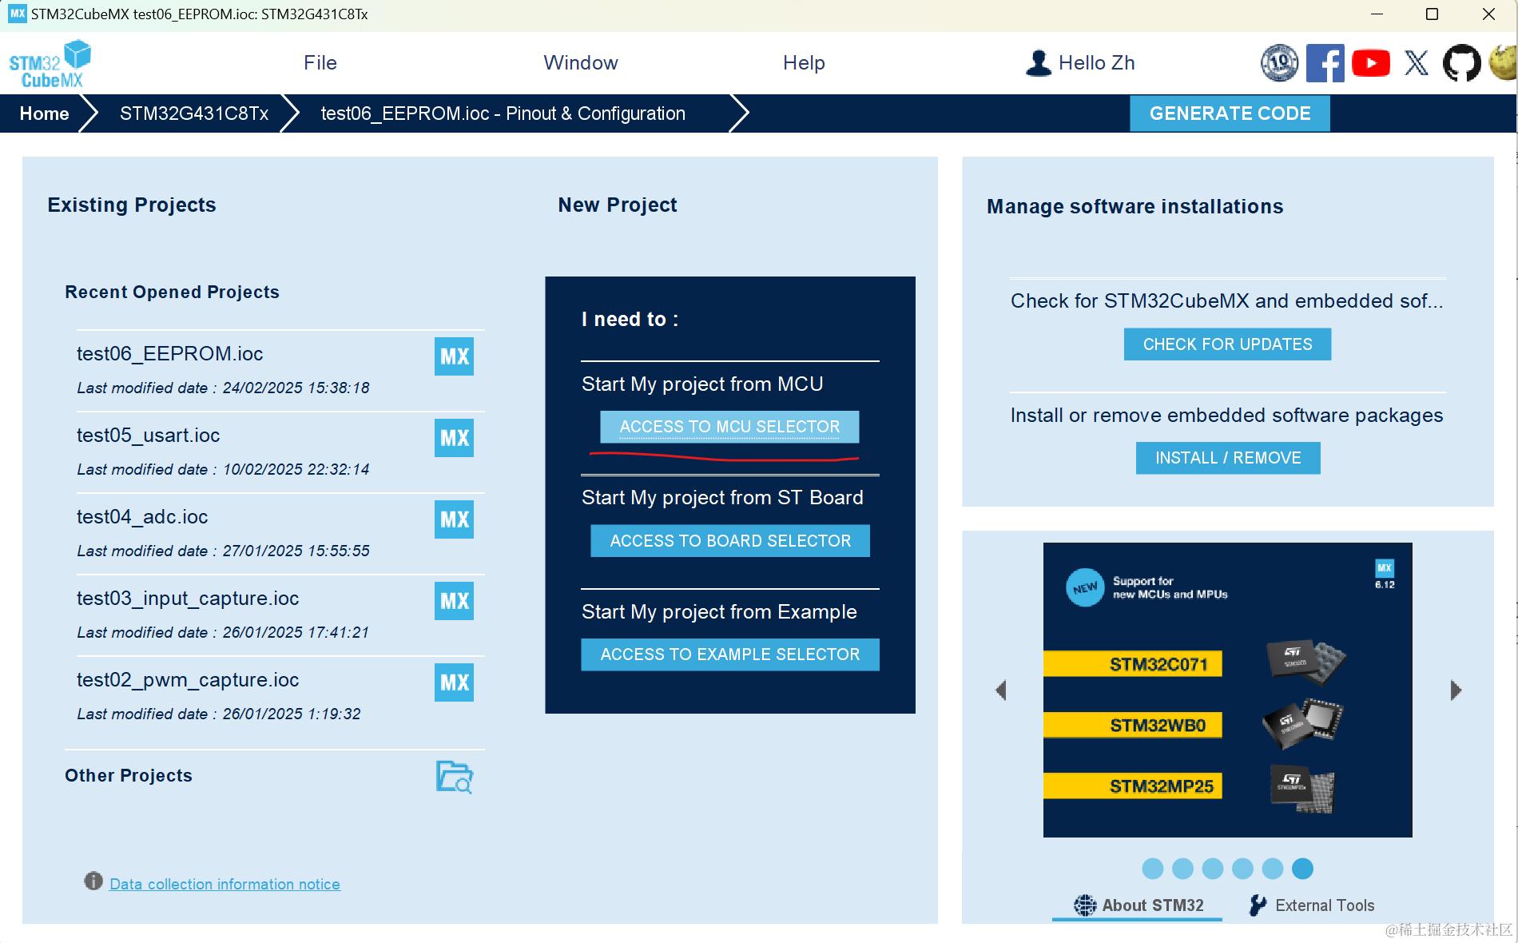Viewport: 1518px width, 943px height.
Task: Click Start My project from ST Board text
Action: [x=722, y=498]
